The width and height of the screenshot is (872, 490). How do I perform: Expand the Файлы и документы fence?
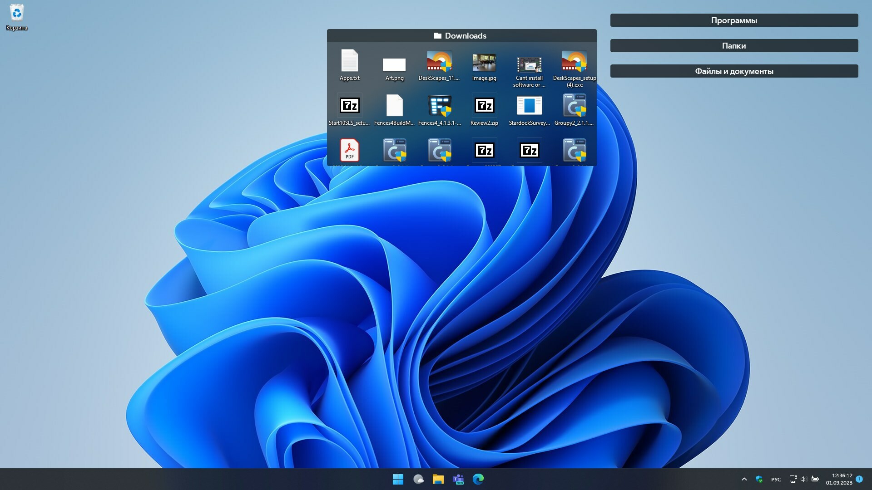coord(734,71)
